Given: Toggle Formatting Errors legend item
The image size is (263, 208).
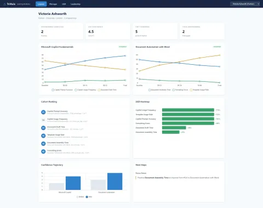Looking at the screenshot, I should point(180,90).
